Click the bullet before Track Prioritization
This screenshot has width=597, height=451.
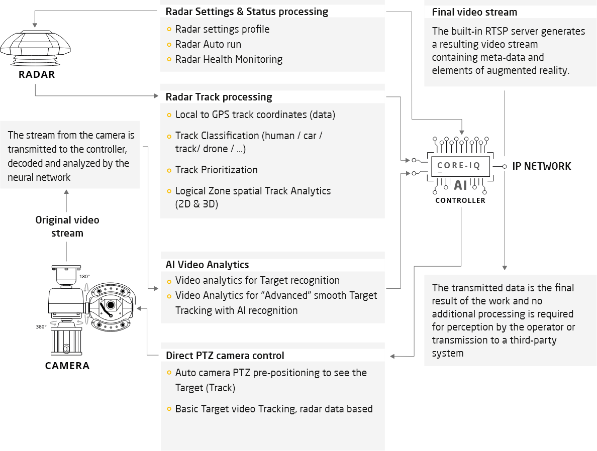[x=169, y=170]
